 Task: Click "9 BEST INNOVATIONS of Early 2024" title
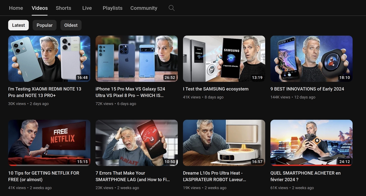307,89
